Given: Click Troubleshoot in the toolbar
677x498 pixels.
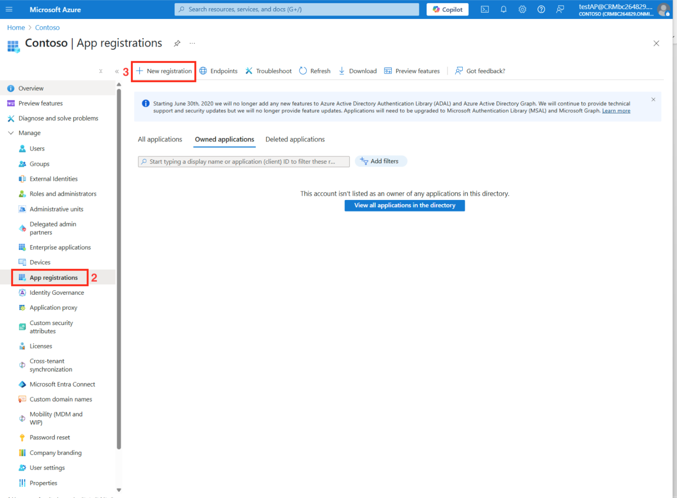Looking at the screenshot, I should (x=269, y=71).
